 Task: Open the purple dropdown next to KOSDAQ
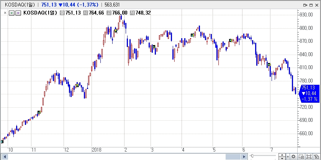pos(18,13)
